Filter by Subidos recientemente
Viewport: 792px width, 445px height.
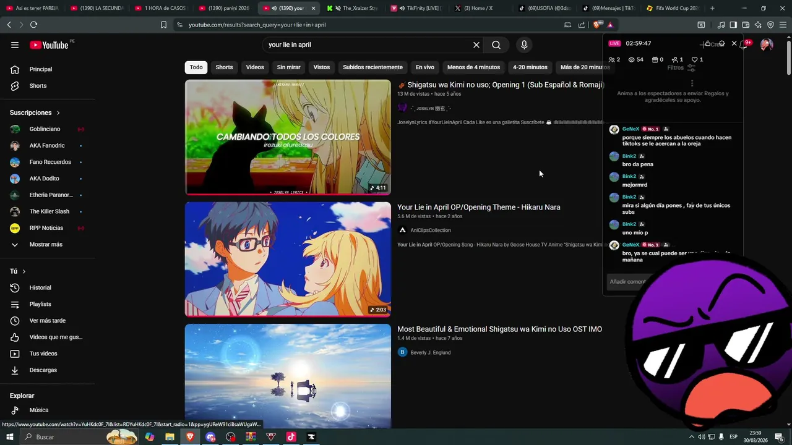[372, 67]
